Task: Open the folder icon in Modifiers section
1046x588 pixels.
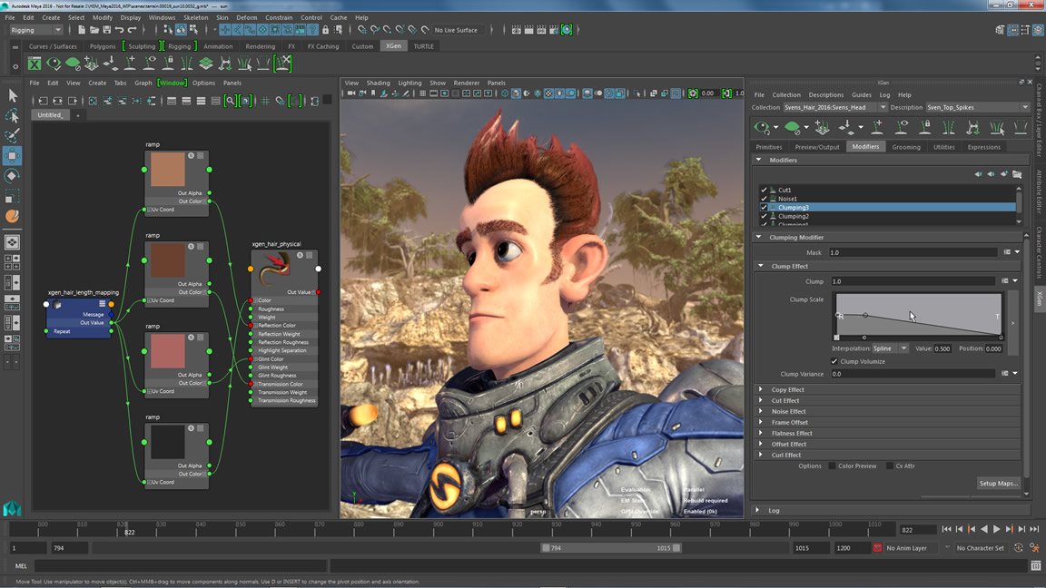Action: pos(1017,174)
